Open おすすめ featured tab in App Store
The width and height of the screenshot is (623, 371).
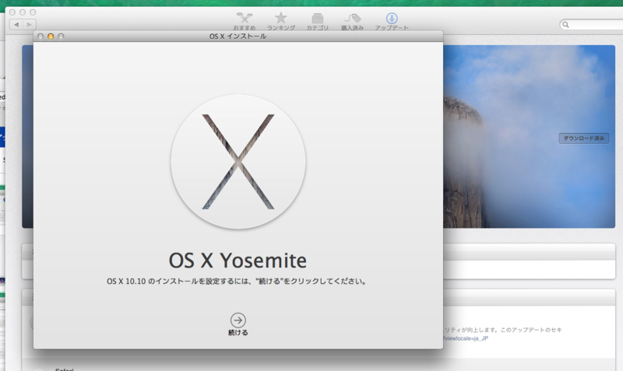244,22
